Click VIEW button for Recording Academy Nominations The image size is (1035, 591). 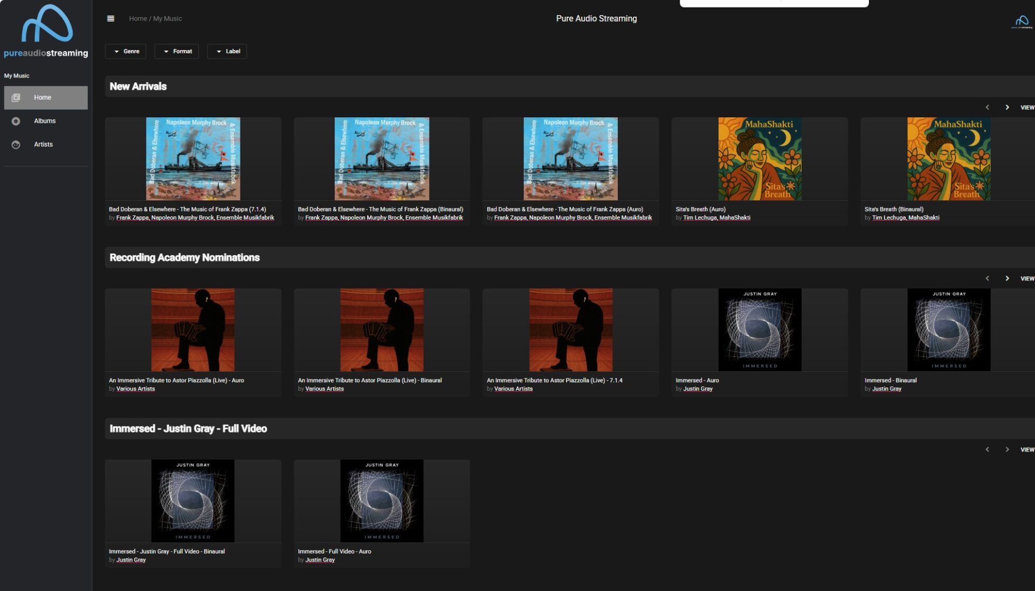pos(1027,279)
